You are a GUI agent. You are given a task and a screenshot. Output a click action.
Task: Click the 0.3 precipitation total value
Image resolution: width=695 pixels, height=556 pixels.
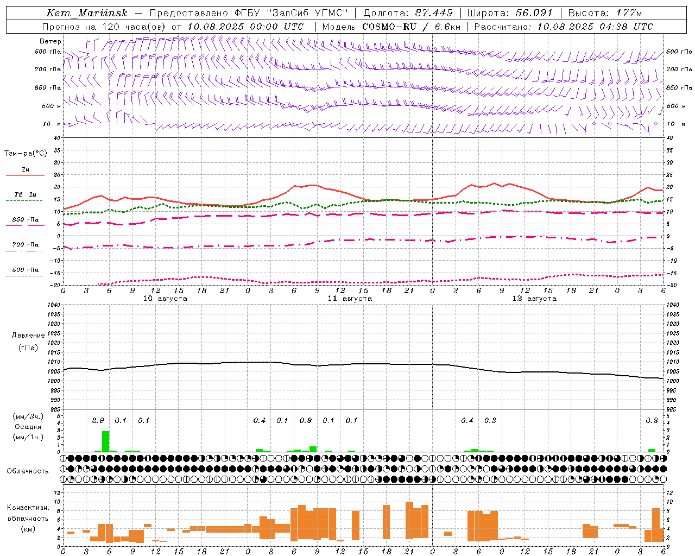tap(652, 420)
